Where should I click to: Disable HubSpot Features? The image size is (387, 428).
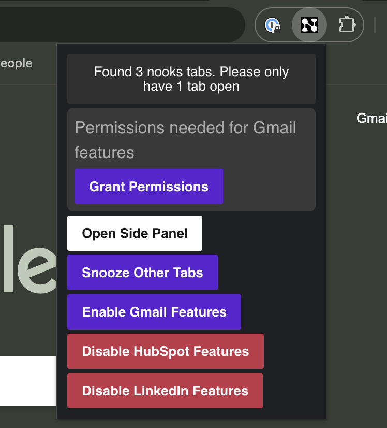pyautogui.click(x=166, y=351)
